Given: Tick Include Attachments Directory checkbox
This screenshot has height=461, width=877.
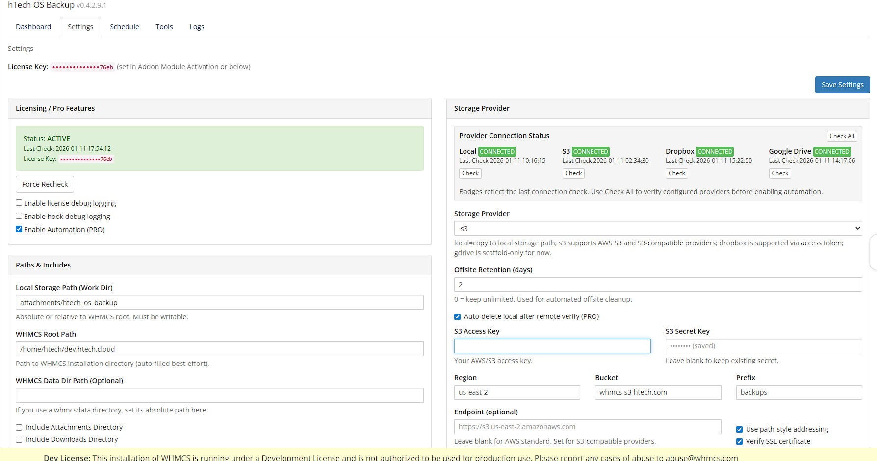Looking at the screenshot, I should [x=19, y=428].
